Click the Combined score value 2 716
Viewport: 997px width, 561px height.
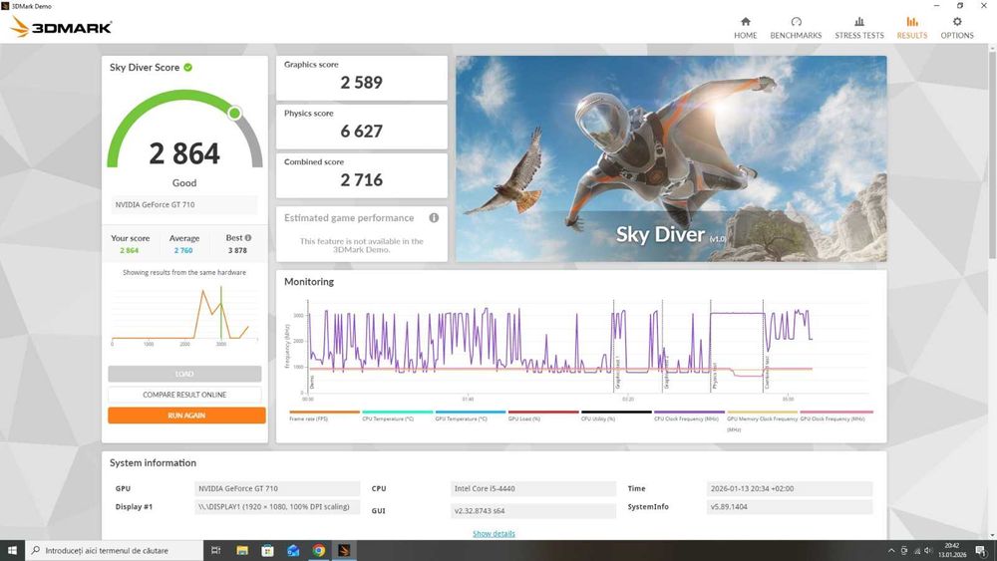point(361,180)
